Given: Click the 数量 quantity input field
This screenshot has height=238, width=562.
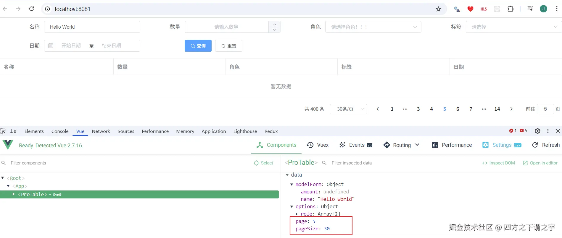Looking at the screenshot, I should click(x=226, y=27).
